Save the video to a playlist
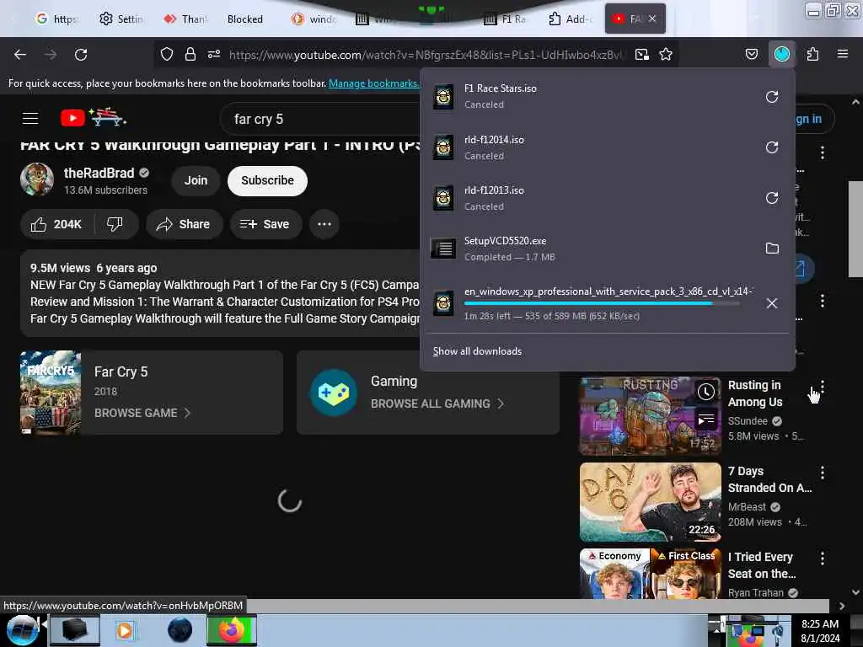Image resolution: width=863 pixels, height=647 pixels. (265, 224)
